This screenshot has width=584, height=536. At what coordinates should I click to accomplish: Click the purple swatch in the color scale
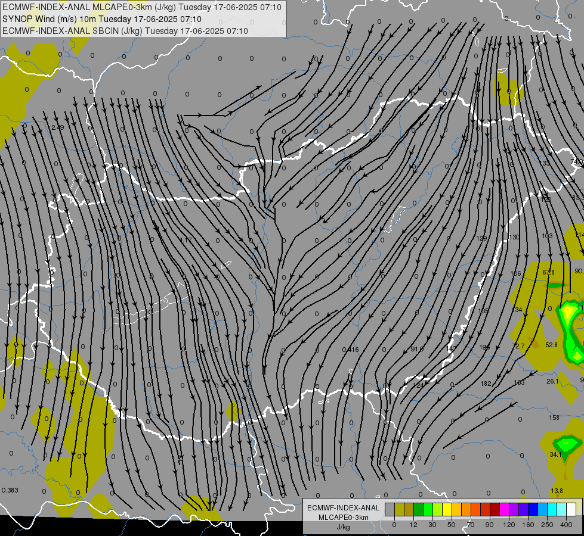click(514, 509)
